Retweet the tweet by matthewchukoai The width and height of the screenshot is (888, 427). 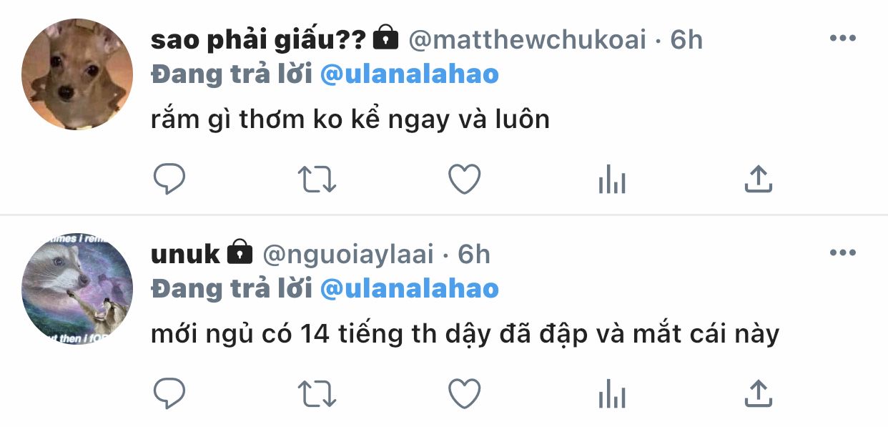point(316,180)
